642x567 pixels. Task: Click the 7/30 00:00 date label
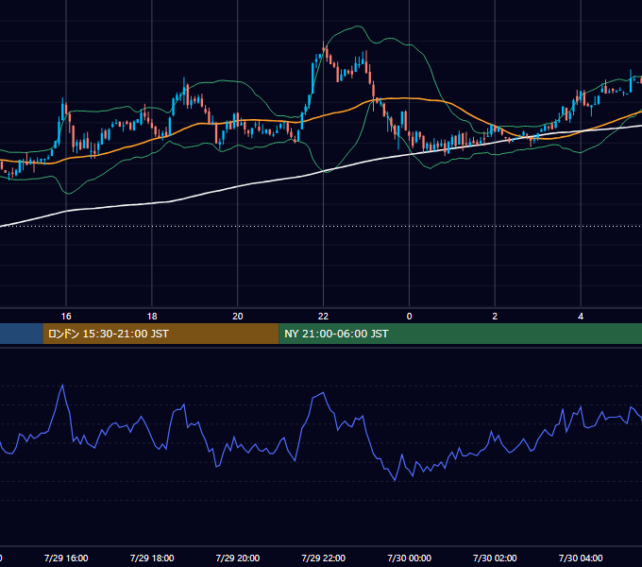409,558
